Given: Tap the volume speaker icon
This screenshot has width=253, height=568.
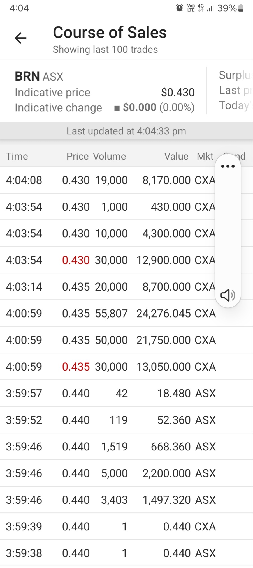Looking at the screenshot, I should coord(228,295).
